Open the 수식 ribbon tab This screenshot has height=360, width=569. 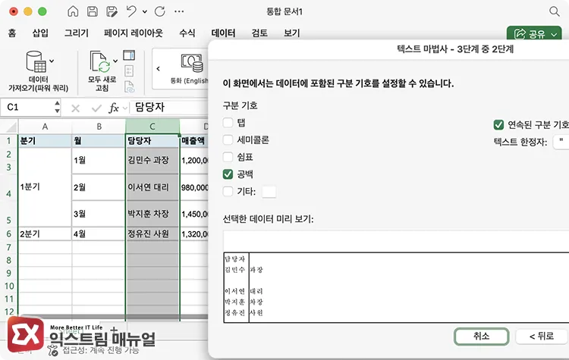pyautogui.click(x=187, y=33)
